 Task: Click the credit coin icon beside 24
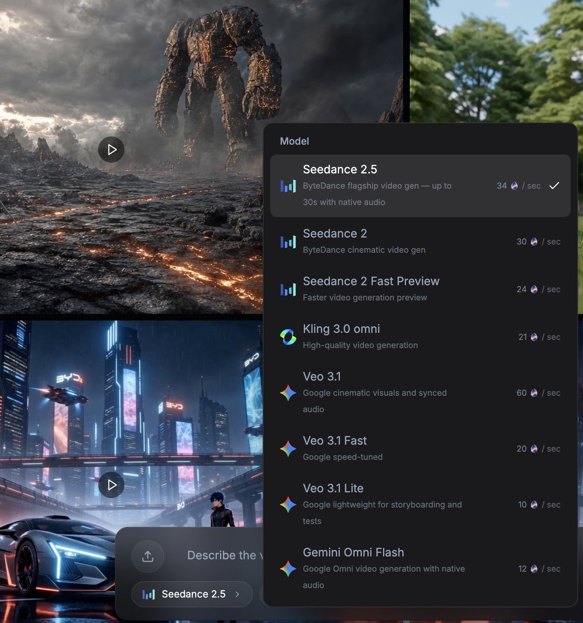tap(534, 290)
